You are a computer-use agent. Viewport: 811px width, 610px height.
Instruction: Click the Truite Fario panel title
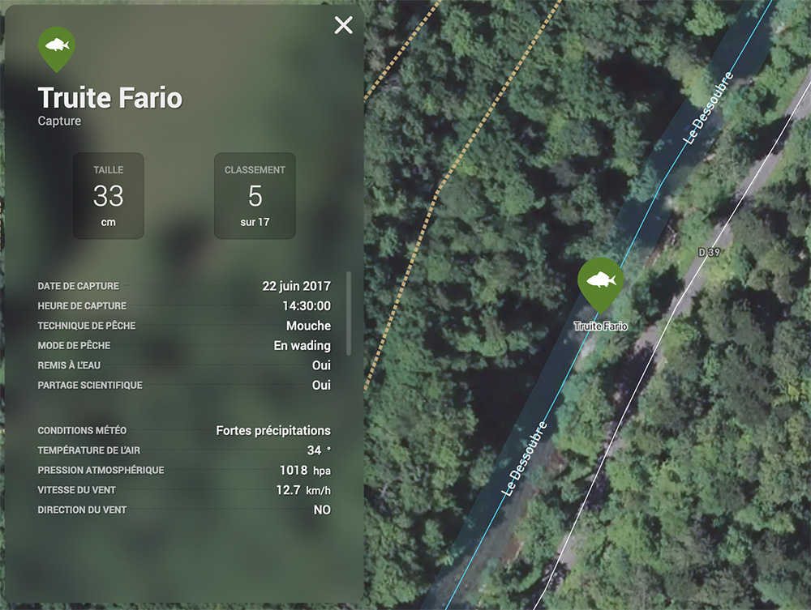(110, 98)
